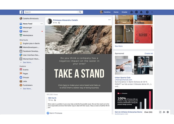
Task: Click the Search input field
Action: 51,12
